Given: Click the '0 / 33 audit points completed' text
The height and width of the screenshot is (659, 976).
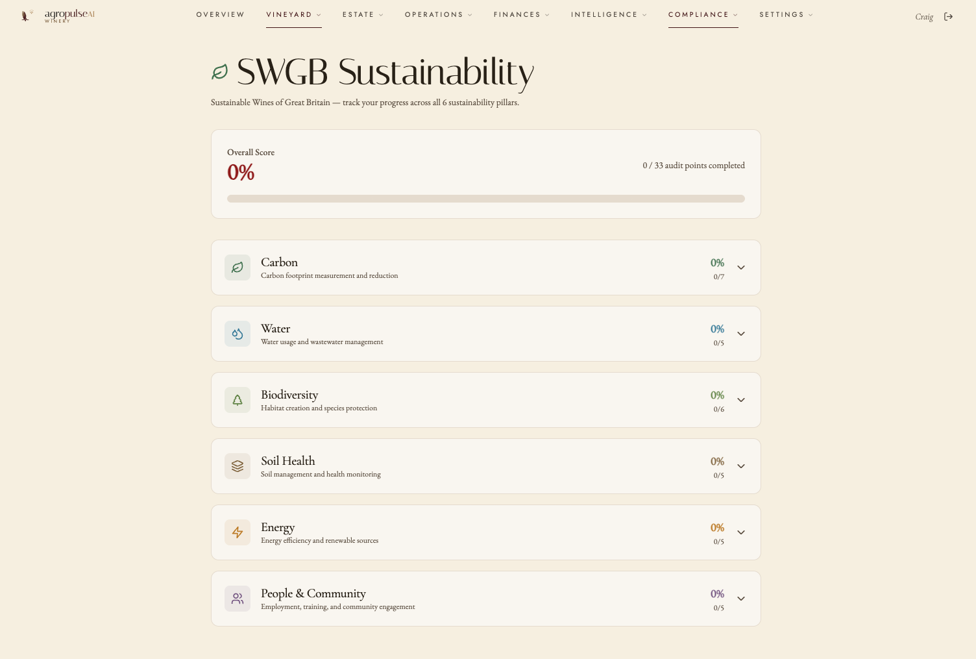Looking at the screenshot, I should click(694, 166).
